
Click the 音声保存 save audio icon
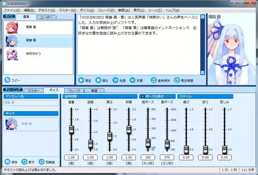pos(154,80)
